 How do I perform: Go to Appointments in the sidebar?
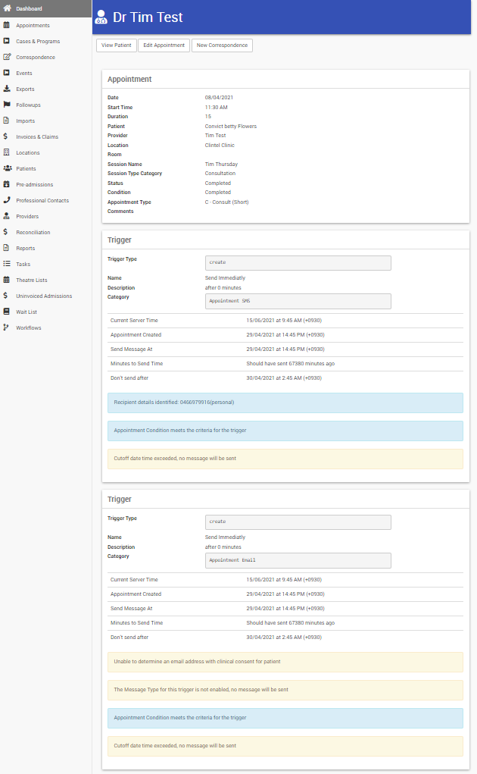pos(33,25)
